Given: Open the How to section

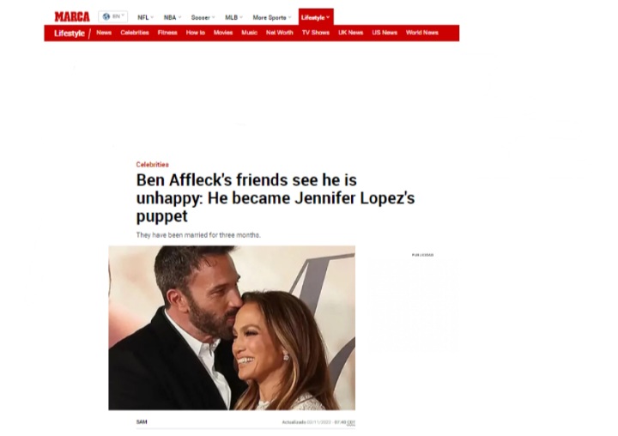Looking at the screenshot, I should (x=196, y=33).
